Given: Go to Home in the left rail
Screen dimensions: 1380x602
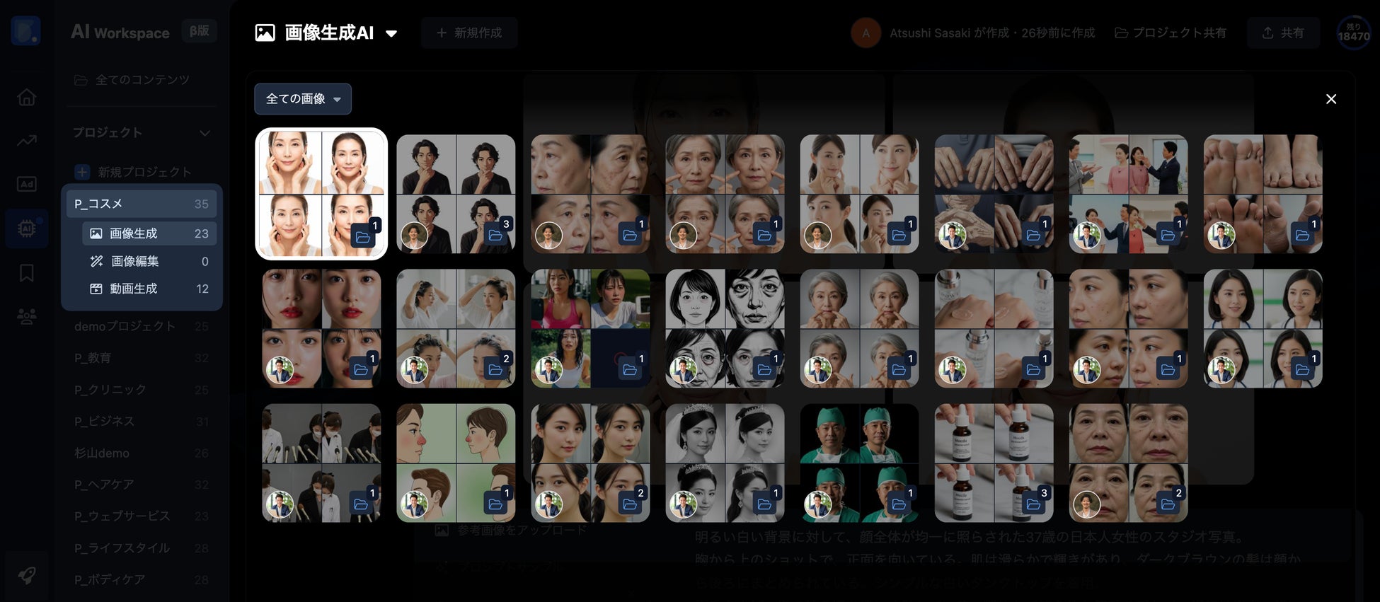Looking at the screenshot, I should [27, 97].
